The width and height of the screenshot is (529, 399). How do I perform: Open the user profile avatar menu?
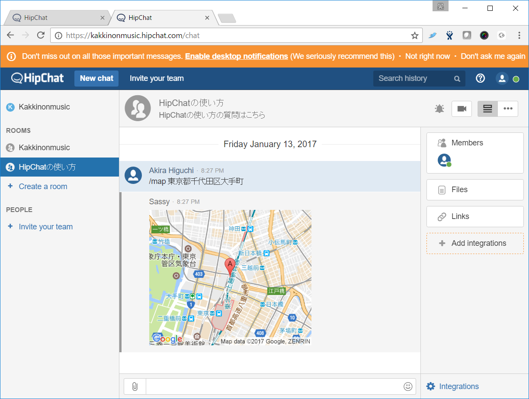click(x=502, y=78)
